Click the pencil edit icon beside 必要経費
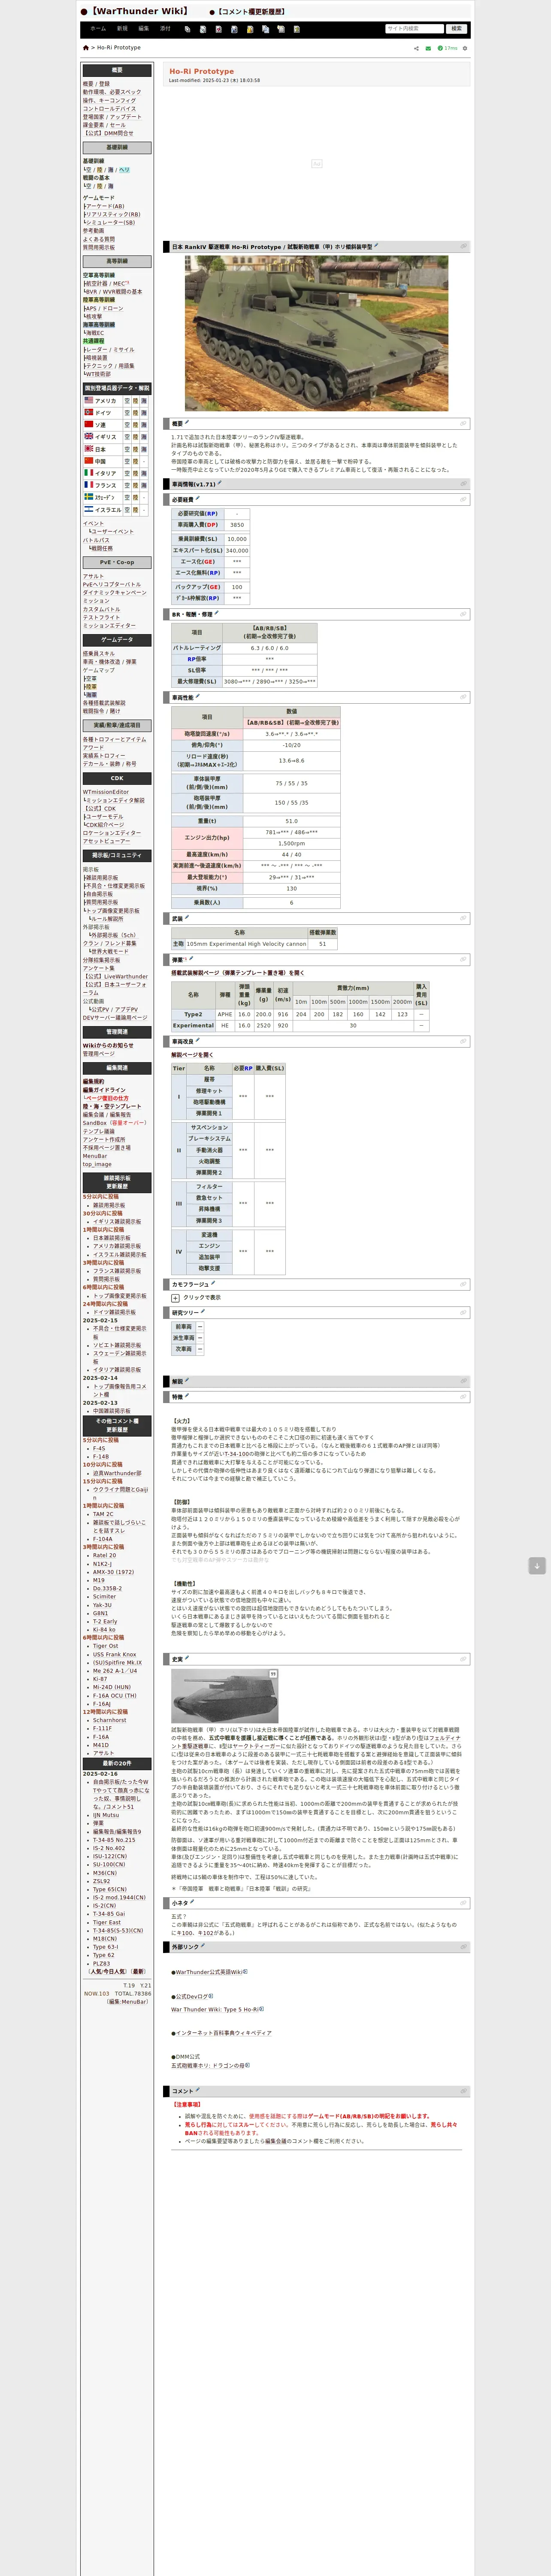551x2576 pixels. tap(197, 498)
